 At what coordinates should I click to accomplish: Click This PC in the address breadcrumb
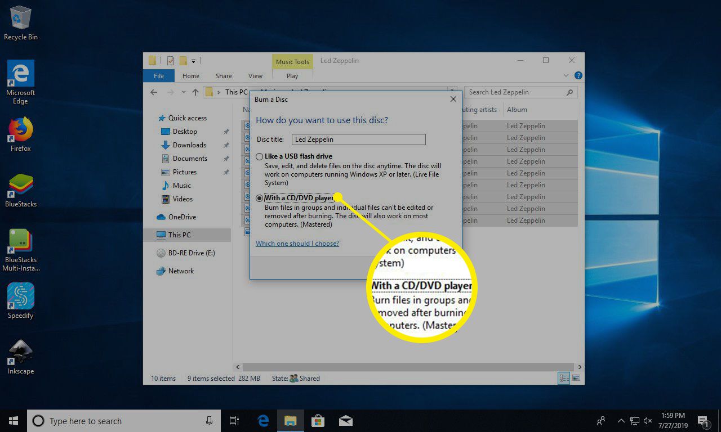(236, 92)
